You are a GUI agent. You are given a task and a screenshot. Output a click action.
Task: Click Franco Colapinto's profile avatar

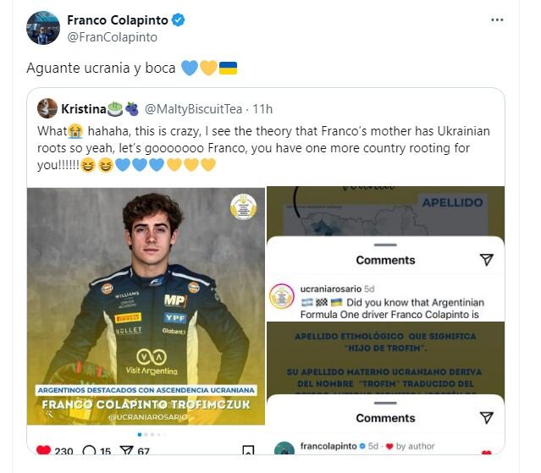(x=43, y=28)
